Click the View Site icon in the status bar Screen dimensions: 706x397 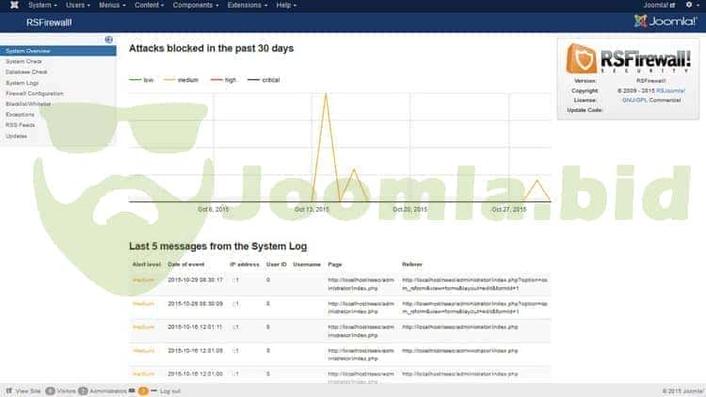(x=8, y=389)
